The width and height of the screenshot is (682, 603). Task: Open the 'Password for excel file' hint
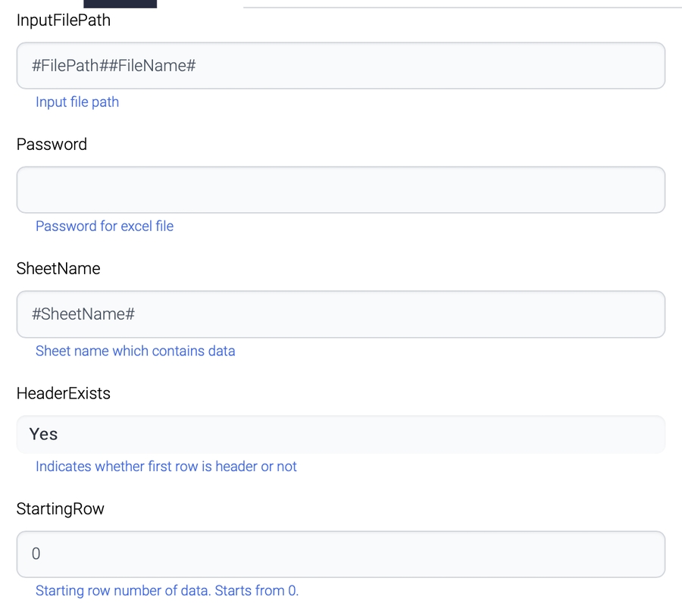coord(105,226)
